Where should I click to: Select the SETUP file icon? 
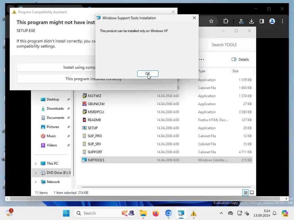(84, 128)
